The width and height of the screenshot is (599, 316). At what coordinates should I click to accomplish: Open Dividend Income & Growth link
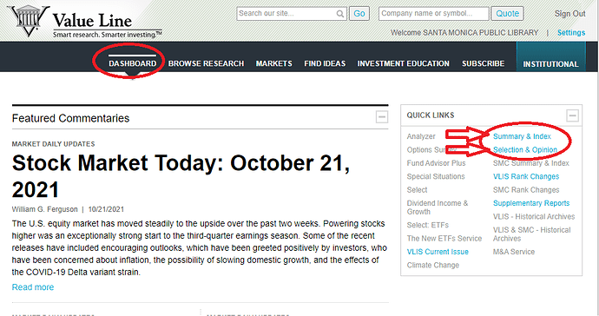[x=438, y=207]
